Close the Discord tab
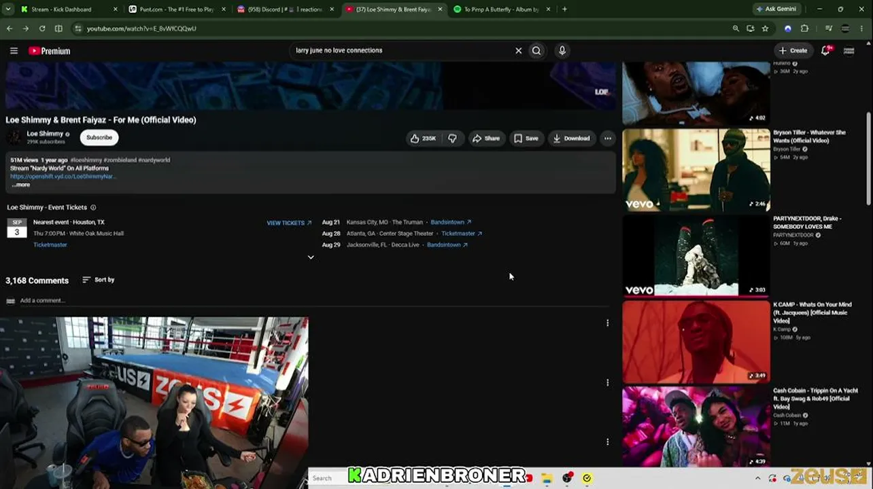Viewport: 873px width, 489px height. [x=332, y=10]
